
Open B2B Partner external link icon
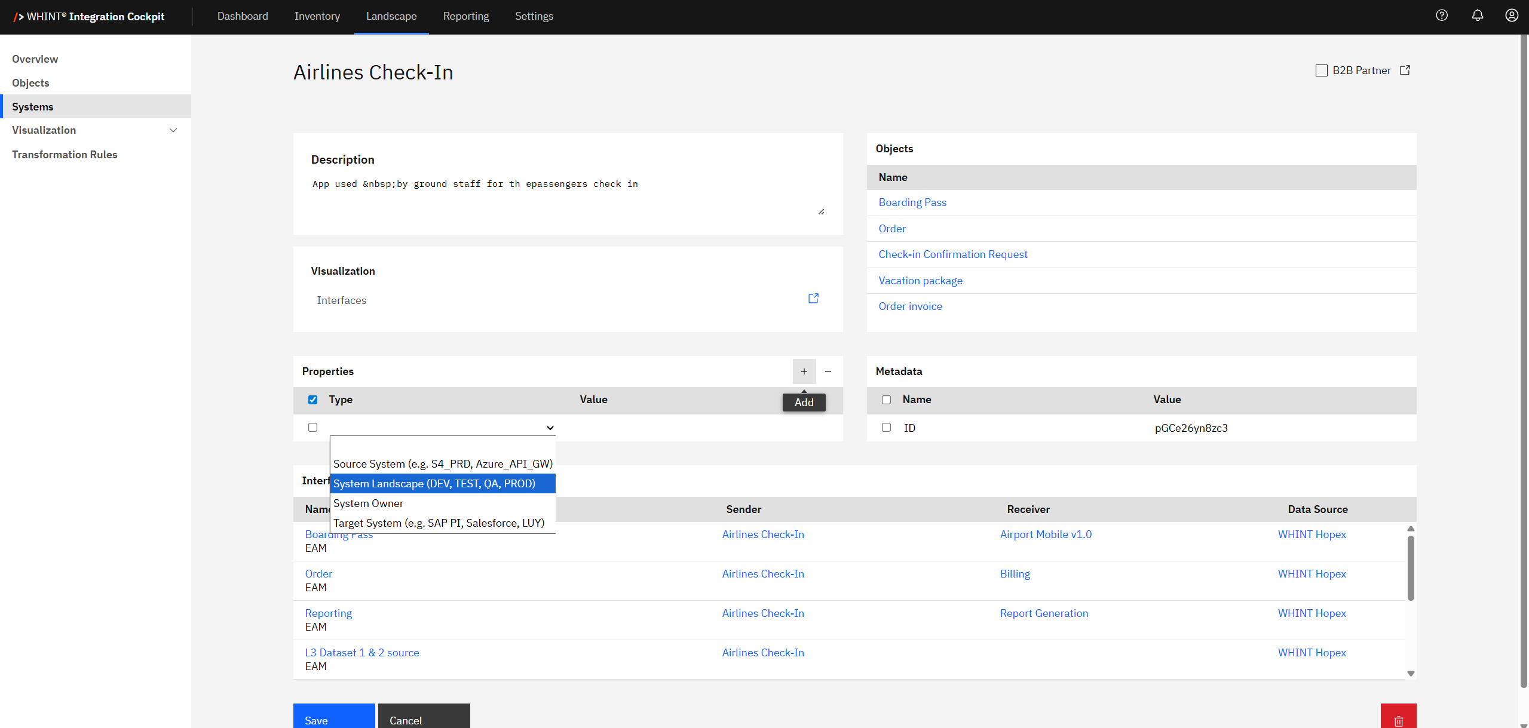[x=1405, y=70]
